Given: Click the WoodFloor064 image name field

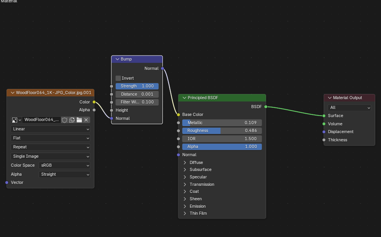Looking at the screenshot, I should coord(42,120).
